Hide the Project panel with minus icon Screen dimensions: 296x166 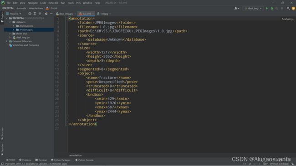[51, 14]
